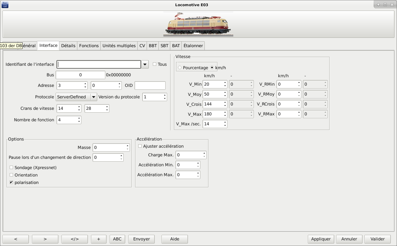The image size is (397, 246).
Task: Click the ABC sort button
Action: (117, 239)
